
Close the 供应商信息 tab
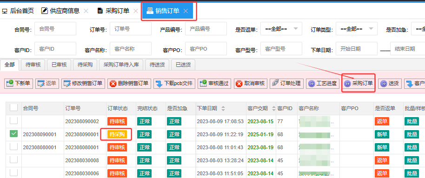point(86,11)
